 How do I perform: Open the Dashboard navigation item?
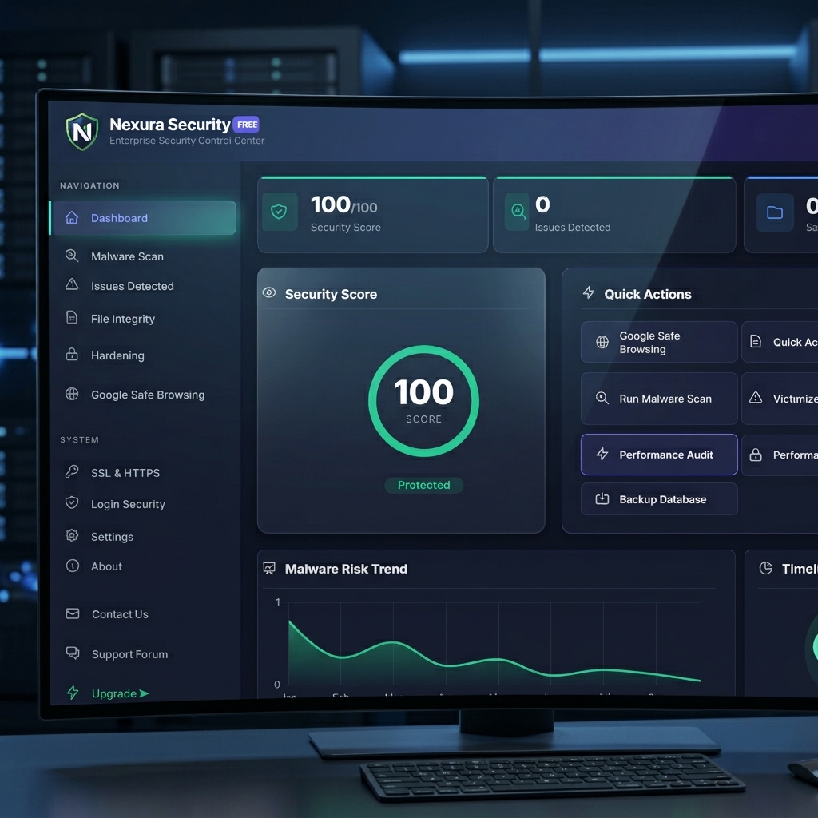143,217
